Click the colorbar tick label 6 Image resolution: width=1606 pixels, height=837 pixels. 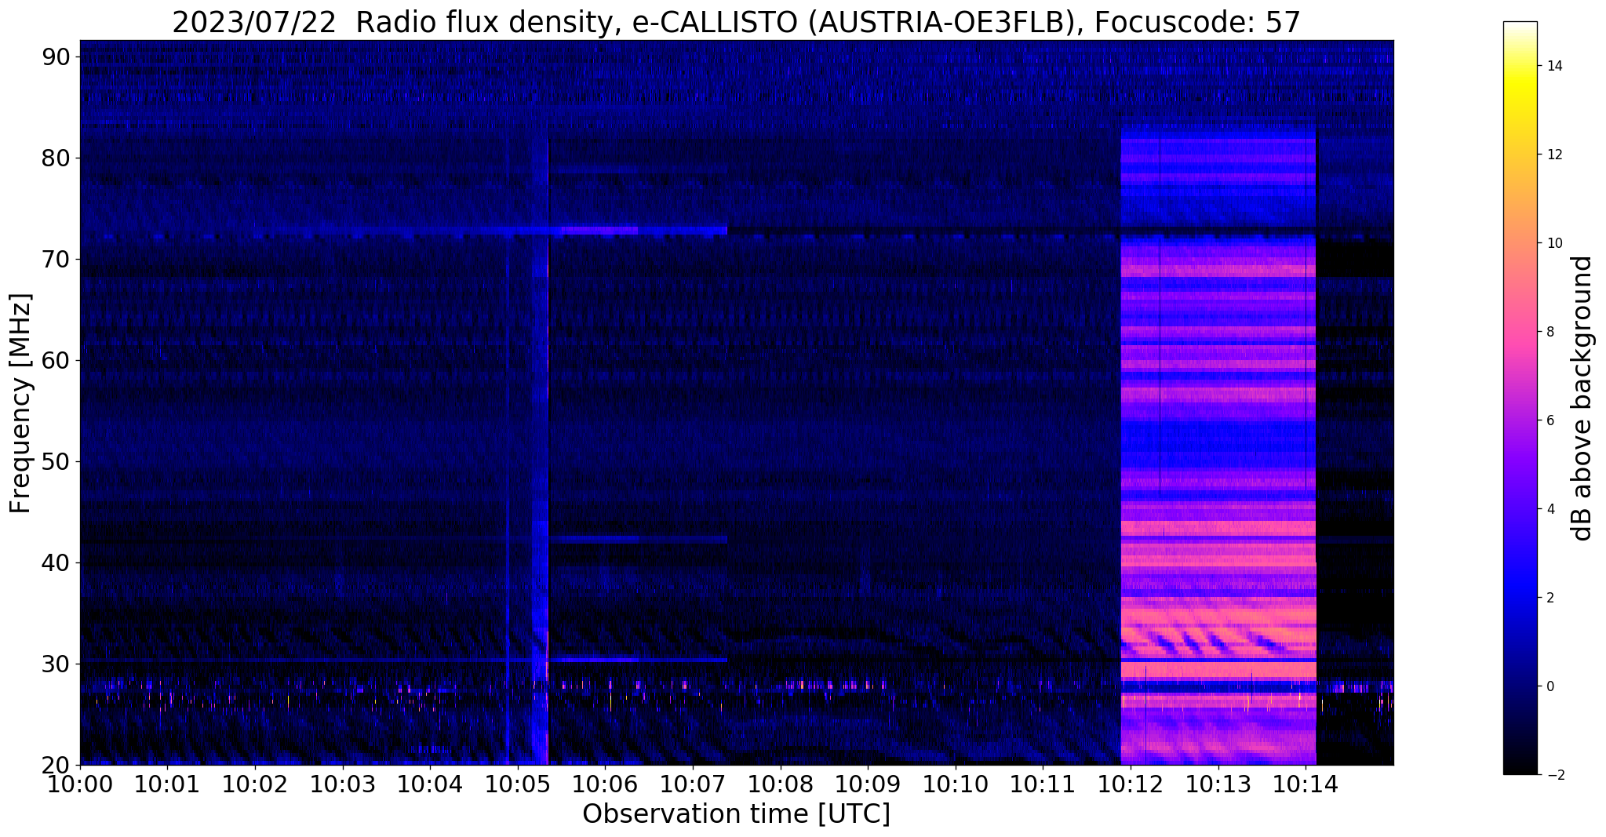pos(1550,420)
